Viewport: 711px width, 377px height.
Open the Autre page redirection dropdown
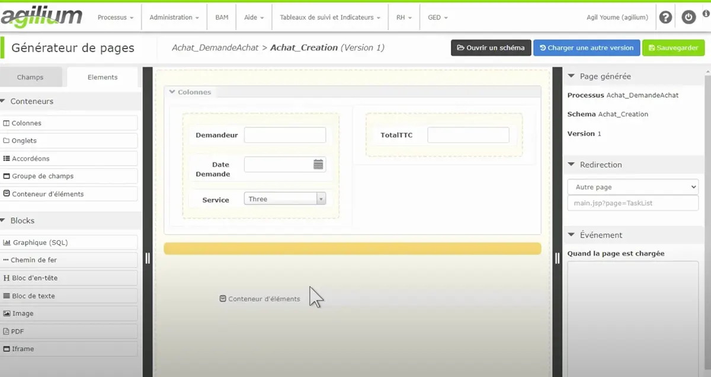click(x=633, y=187)
